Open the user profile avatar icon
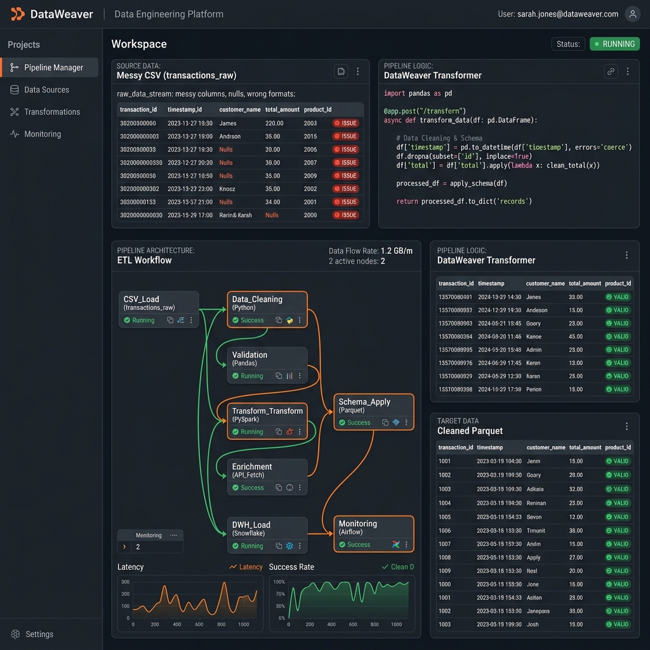Screen dimensions: 650x650 (633, 14)
